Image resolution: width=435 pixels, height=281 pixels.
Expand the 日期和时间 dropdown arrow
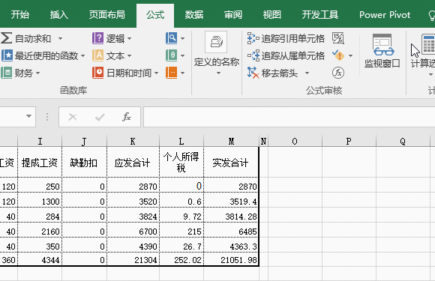point(156,73)
